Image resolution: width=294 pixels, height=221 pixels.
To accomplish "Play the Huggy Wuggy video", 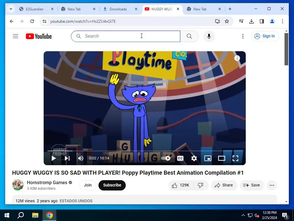I will coord(54,158).
